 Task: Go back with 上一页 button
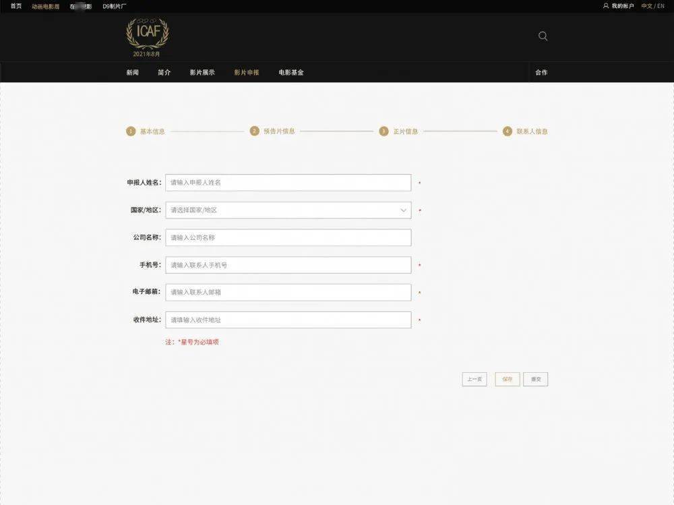[x=474, y=380]
